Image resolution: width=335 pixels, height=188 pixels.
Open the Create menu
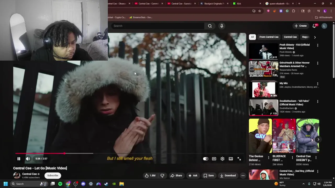tap(300, 26)
